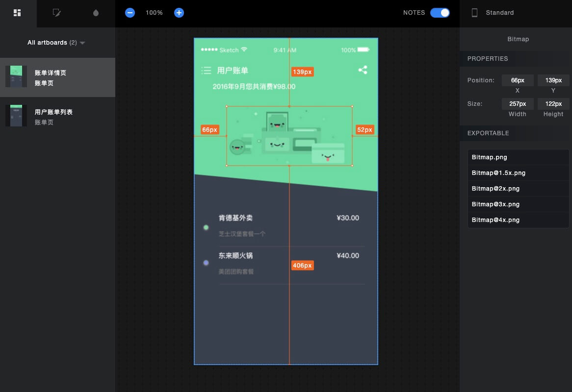Click the share icon in the mockup
This screenshot has width=572, height=392.
[x=363, y=70]
